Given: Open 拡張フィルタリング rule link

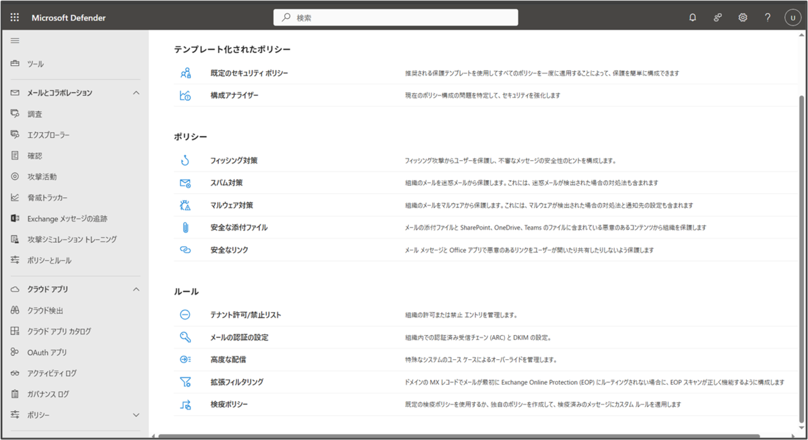Looking at the screenshot, I should point(237,382).
